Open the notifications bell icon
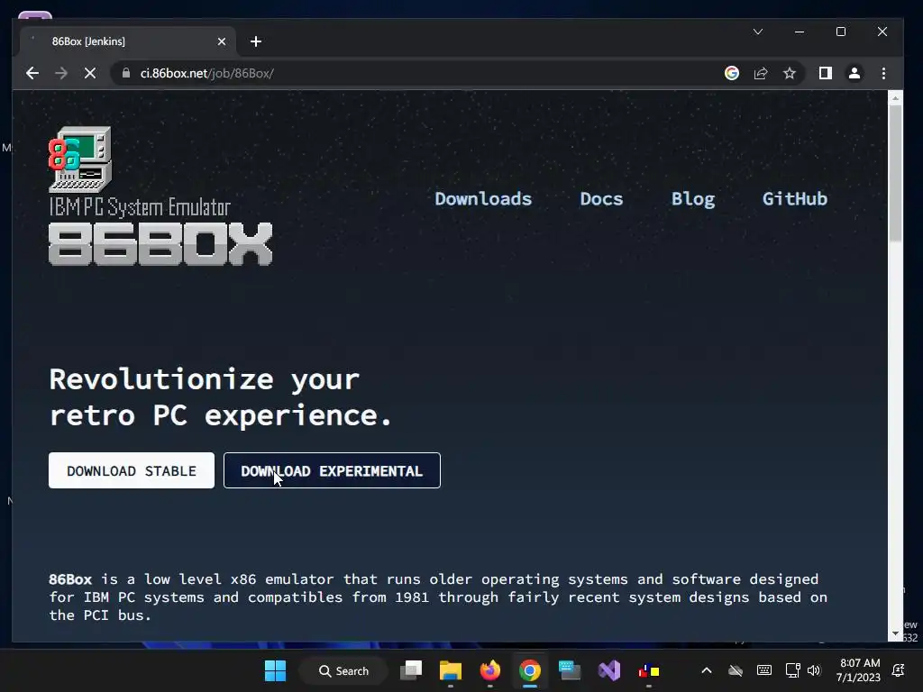Viewport: 923px width, 692px height. click(899, 670)
